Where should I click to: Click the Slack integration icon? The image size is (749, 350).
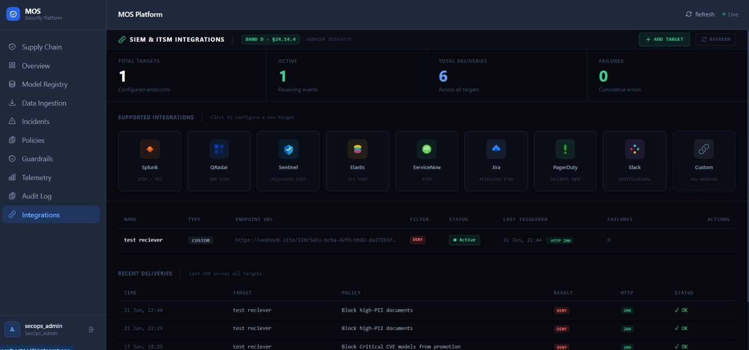635,149
